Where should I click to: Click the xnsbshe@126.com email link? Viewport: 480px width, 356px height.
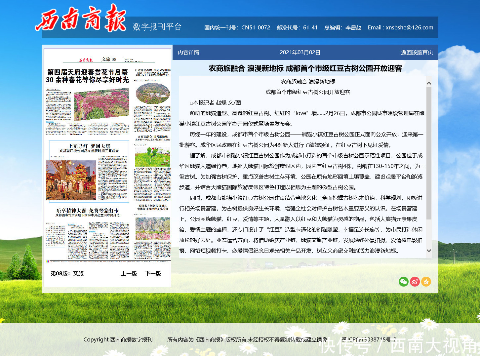(409, 27)
